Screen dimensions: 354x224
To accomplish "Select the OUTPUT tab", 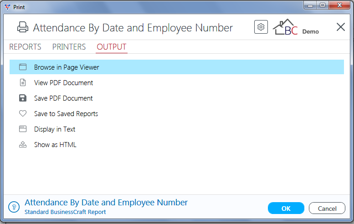I will (x=112, y=47).
